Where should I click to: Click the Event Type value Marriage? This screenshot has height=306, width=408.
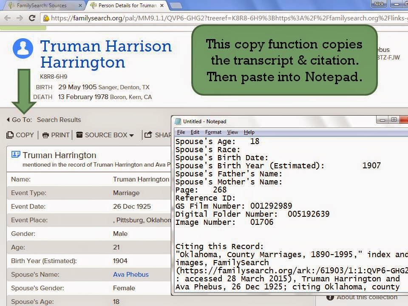point(126,193)
